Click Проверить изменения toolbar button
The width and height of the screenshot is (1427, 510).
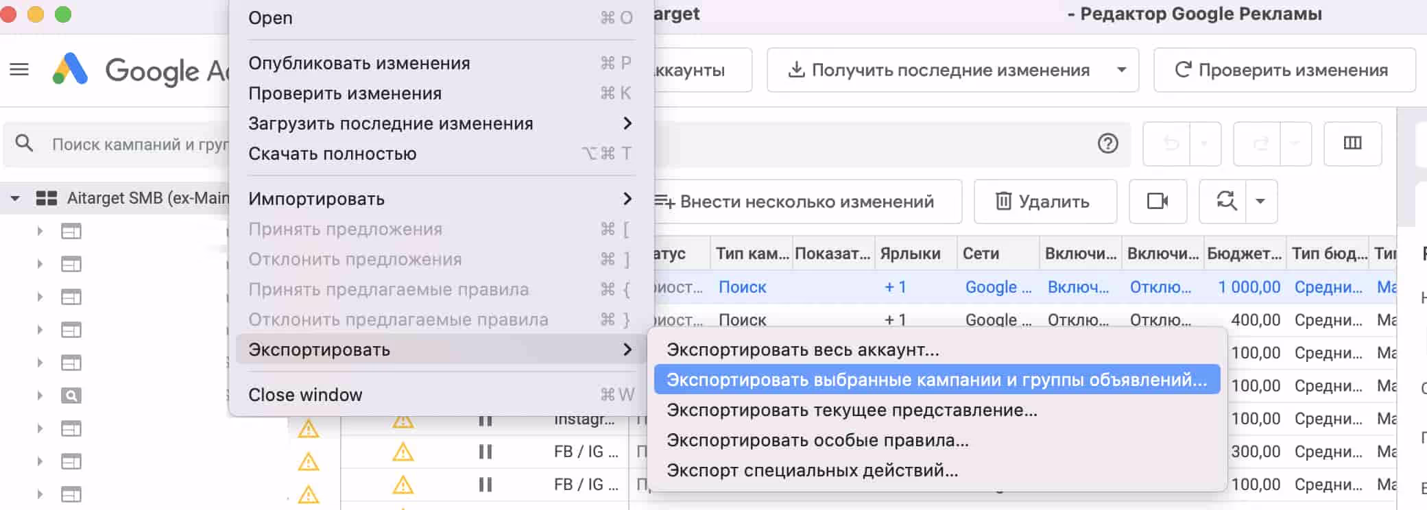click(1284, 70)
